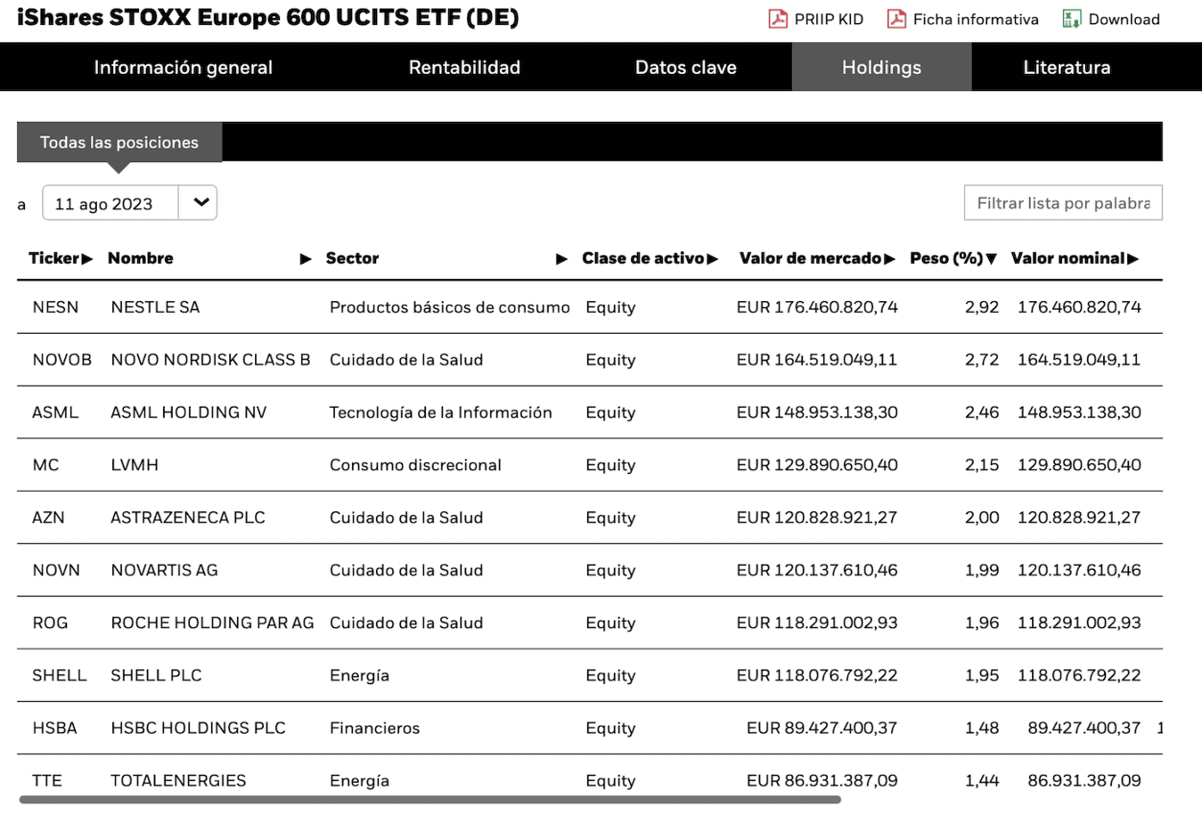Click the PRIIP KID PDF icon
The width and height of the screenshot is (1202, 823).
pyautogui.click(x=778, y=19)
